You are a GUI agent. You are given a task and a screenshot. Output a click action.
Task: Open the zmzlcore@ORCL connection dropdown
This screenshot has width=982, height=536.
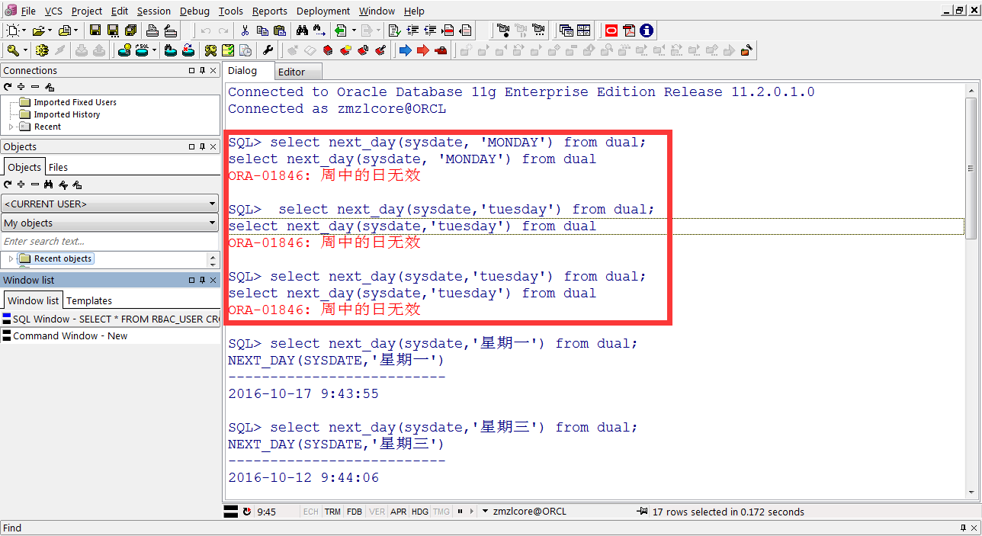(x=486, y=512)
